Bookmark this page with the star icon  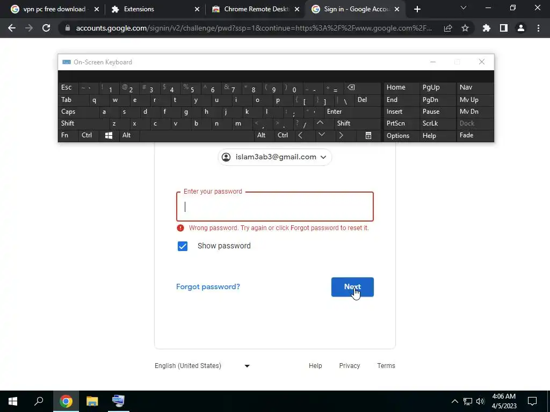465,28
